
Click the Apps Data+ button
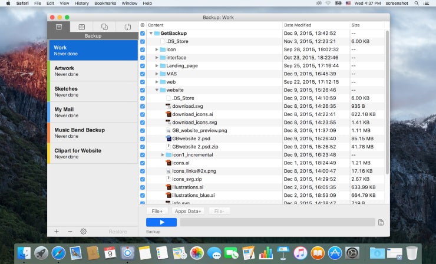(188, 211)
